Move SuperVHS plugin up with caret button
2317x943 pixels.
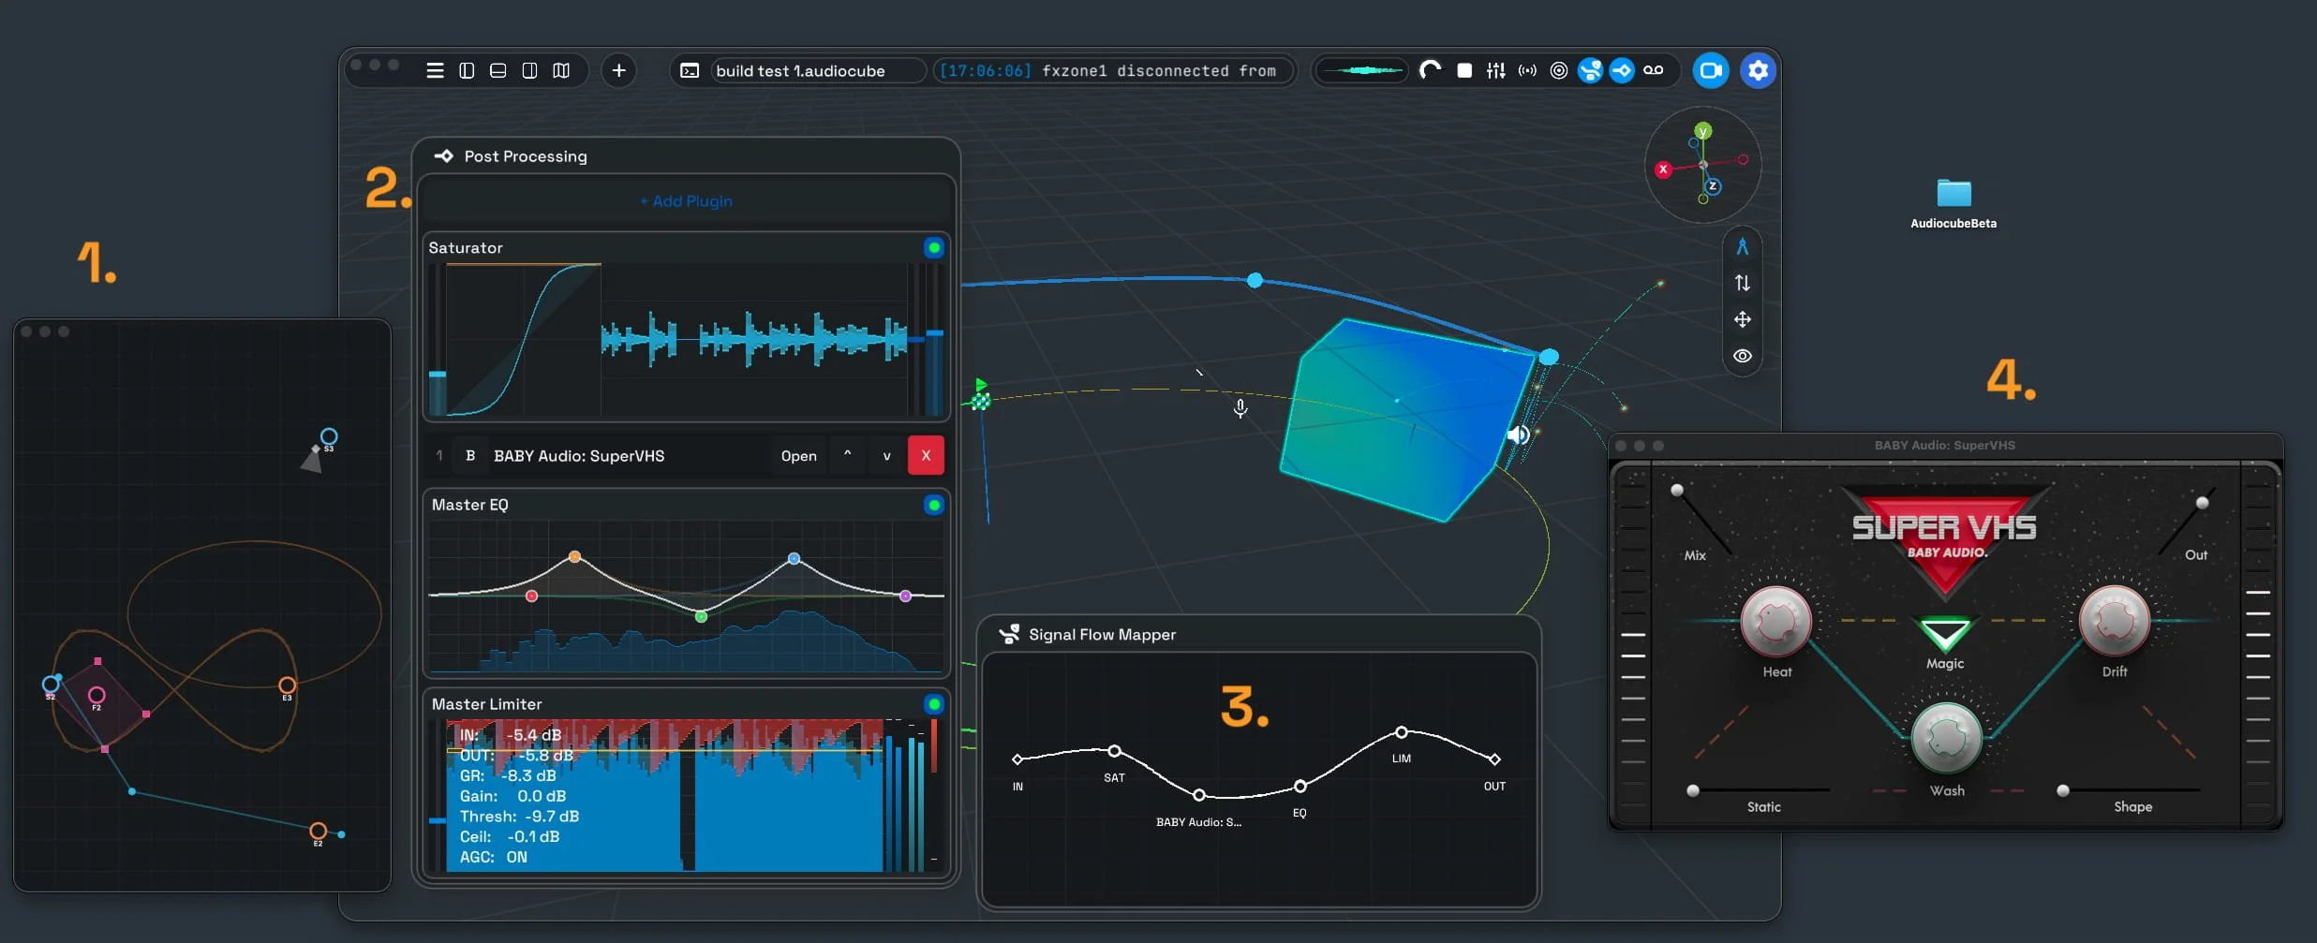848,456
